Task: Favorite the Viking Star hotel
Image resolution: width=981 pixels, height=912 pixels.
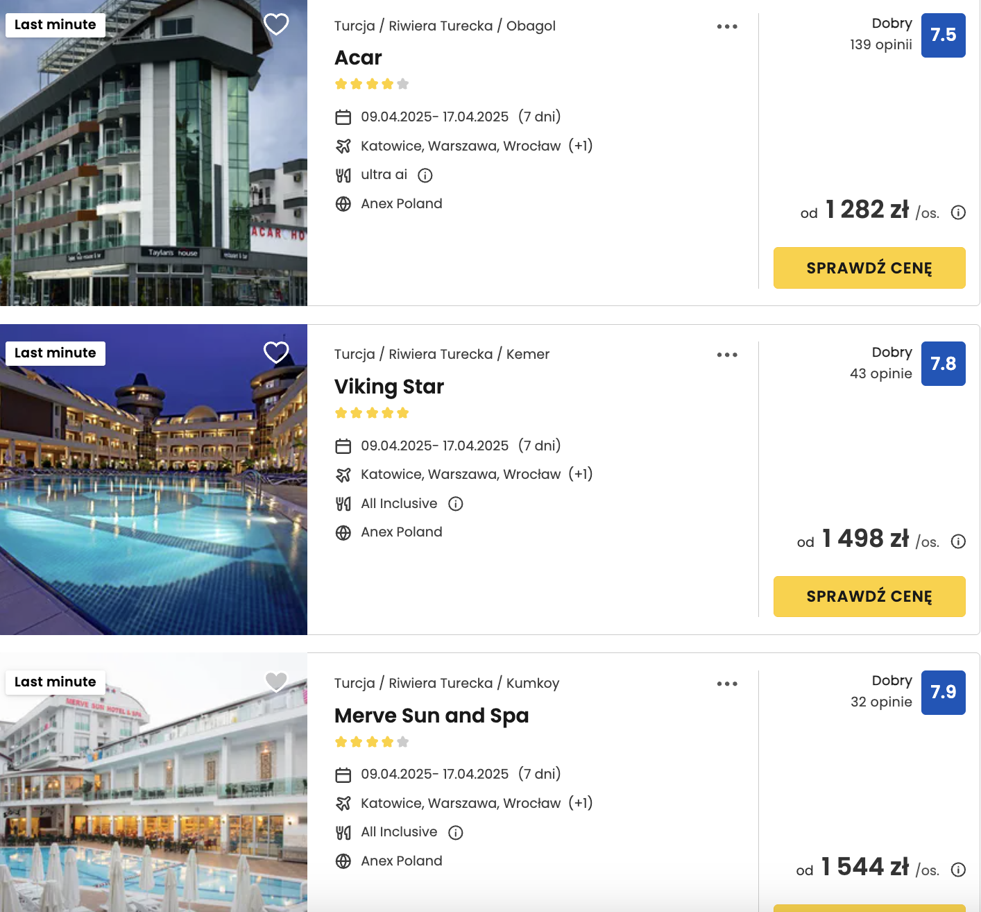Action: [276, 353]
